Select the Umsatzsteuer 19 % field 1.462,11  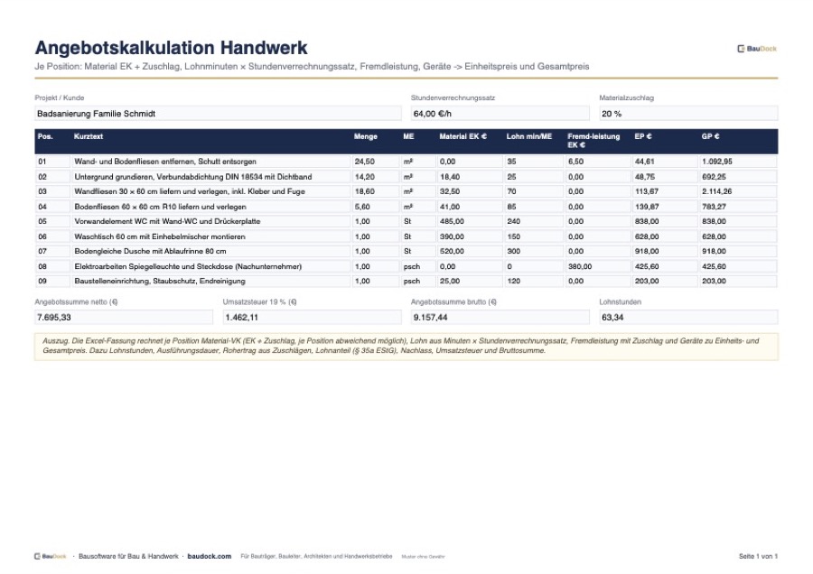tap(313, 317)
